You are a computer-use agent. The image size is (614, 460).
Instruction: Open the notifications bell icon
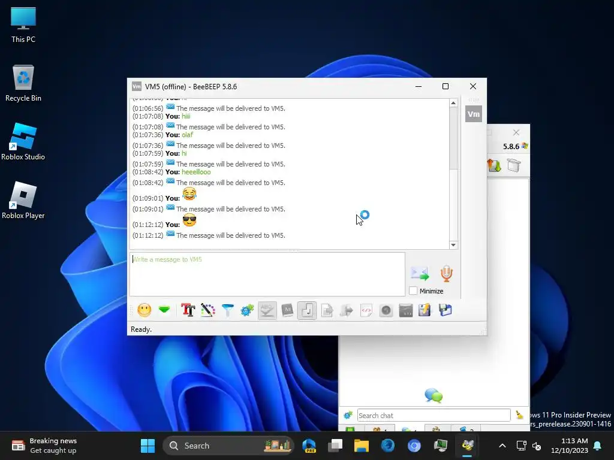(x=598, y=446)
